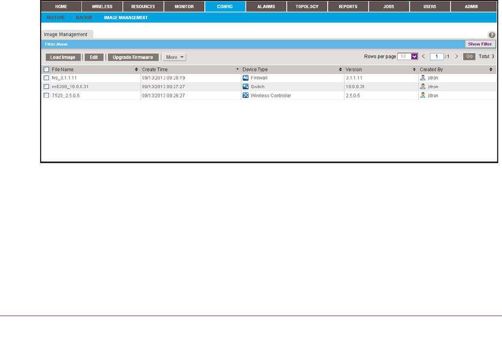This screenshot has height=353, width=502.
Task: Open the Rows per page dropdown
Action: 414,56
